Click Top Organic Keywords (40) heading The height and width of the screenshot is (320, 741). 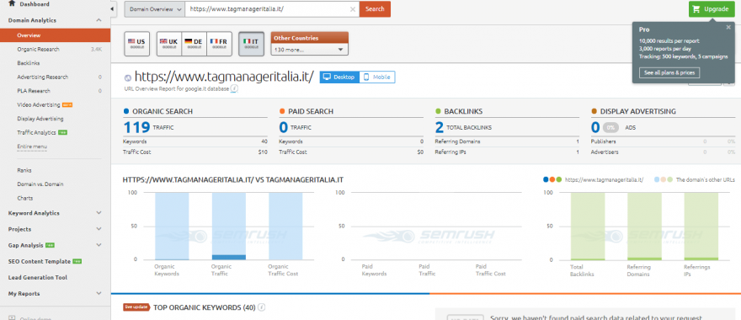[x=204, y=307]
